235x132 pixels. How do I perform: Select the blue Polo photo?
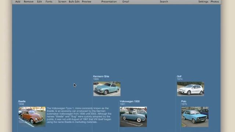195,117
